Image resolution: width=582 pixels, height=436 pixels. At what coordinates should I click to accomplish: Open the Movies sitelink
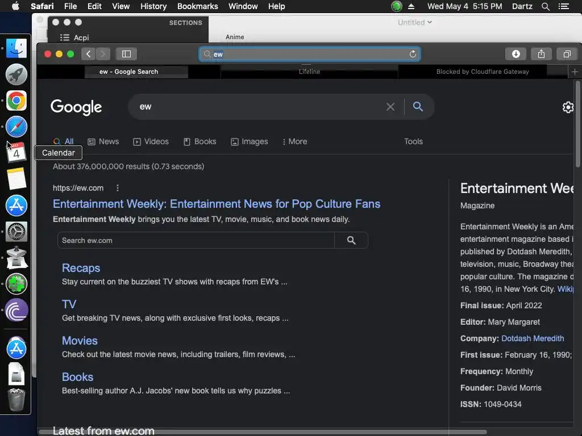pos(80,341)
